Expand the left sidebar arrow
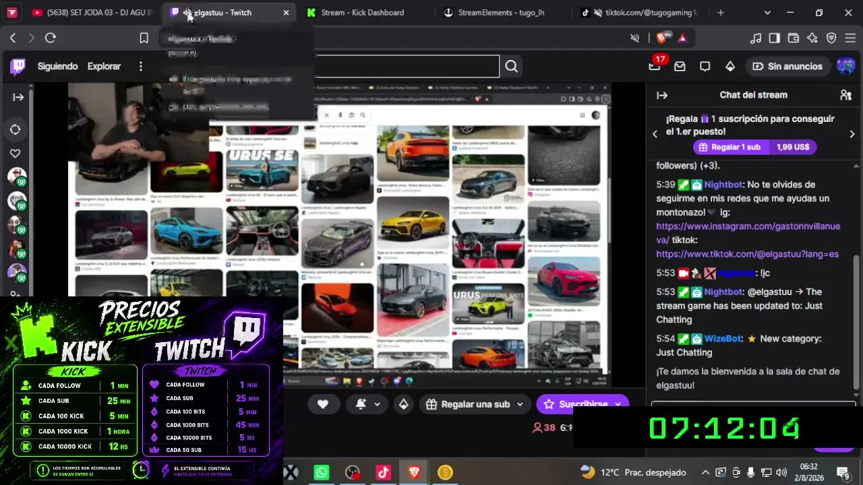The width and height of the screenshot is (863, 485). [x=18, y=97]
